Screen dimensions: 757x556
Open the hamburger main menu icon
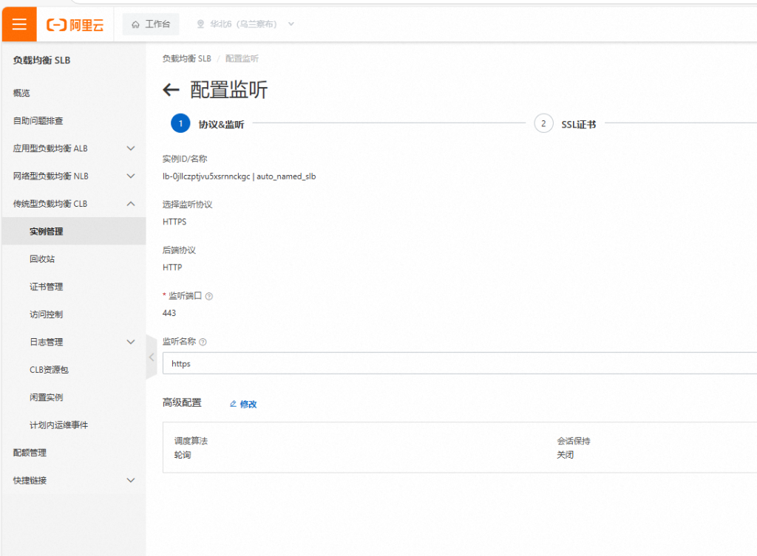(19, 24)
